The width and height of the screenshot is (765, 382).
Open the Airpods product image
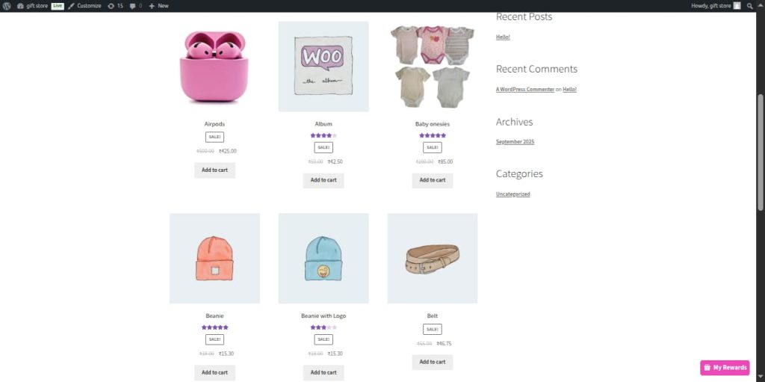click(214, 67)
